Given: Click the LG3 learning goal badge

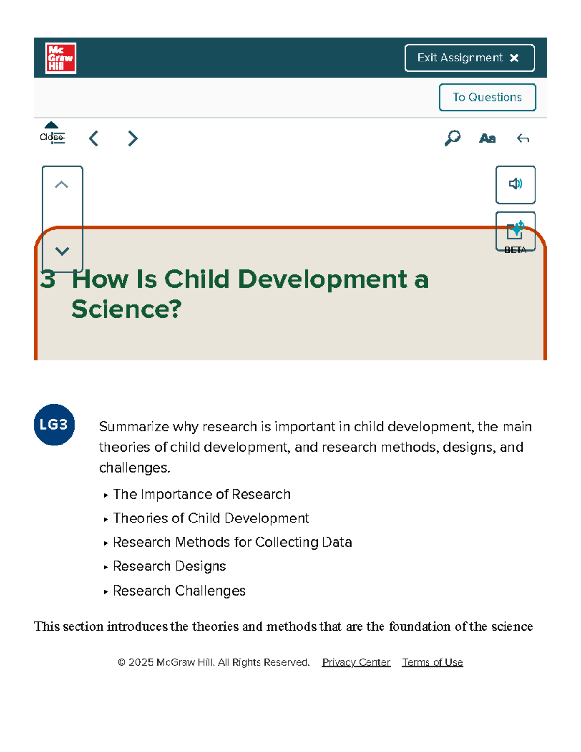Looking at the screenshot, I should (54, 425).
